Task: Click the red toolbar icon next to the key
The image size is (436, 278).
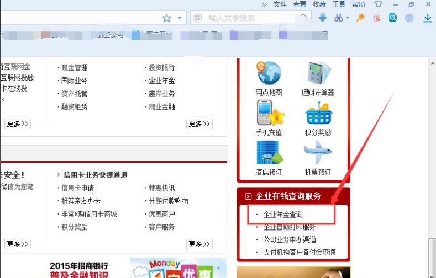Action: click(376, 18)
